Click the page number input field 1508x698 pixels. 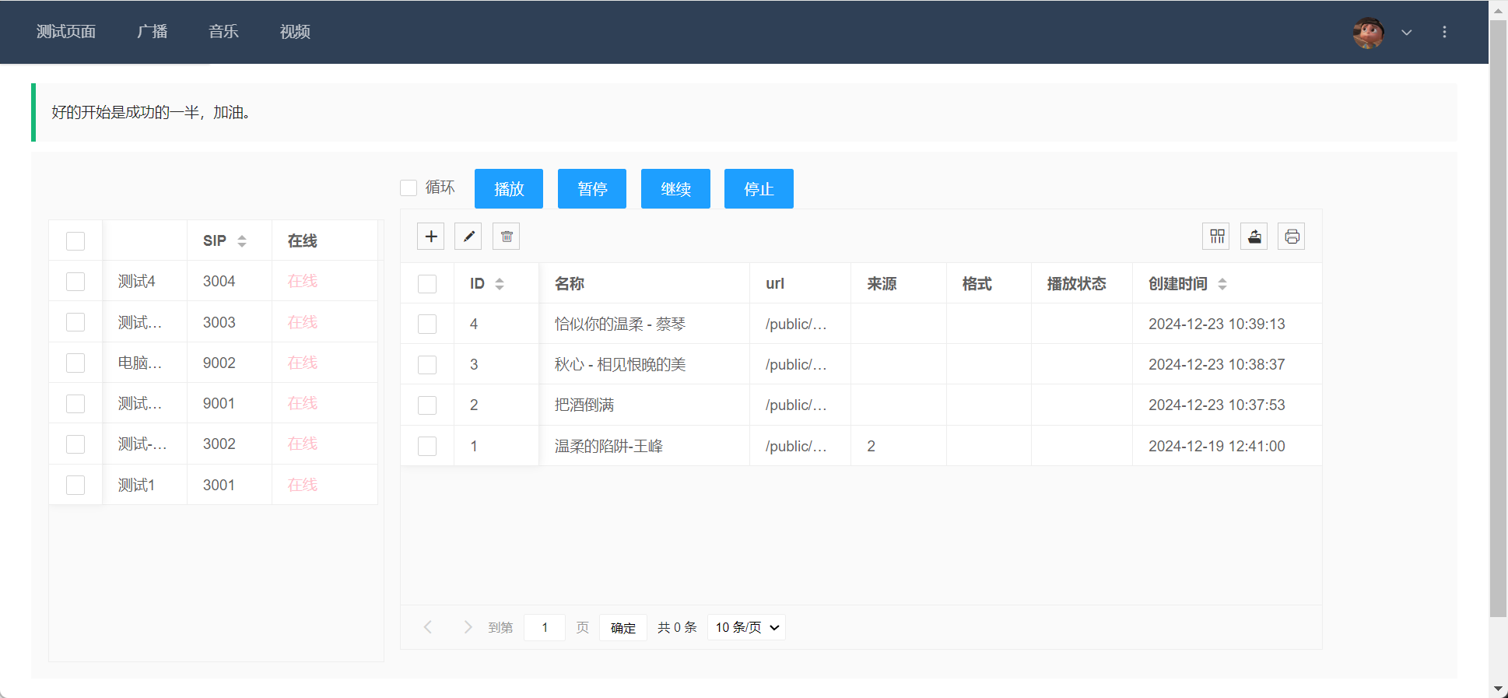[x=545, y=627]
